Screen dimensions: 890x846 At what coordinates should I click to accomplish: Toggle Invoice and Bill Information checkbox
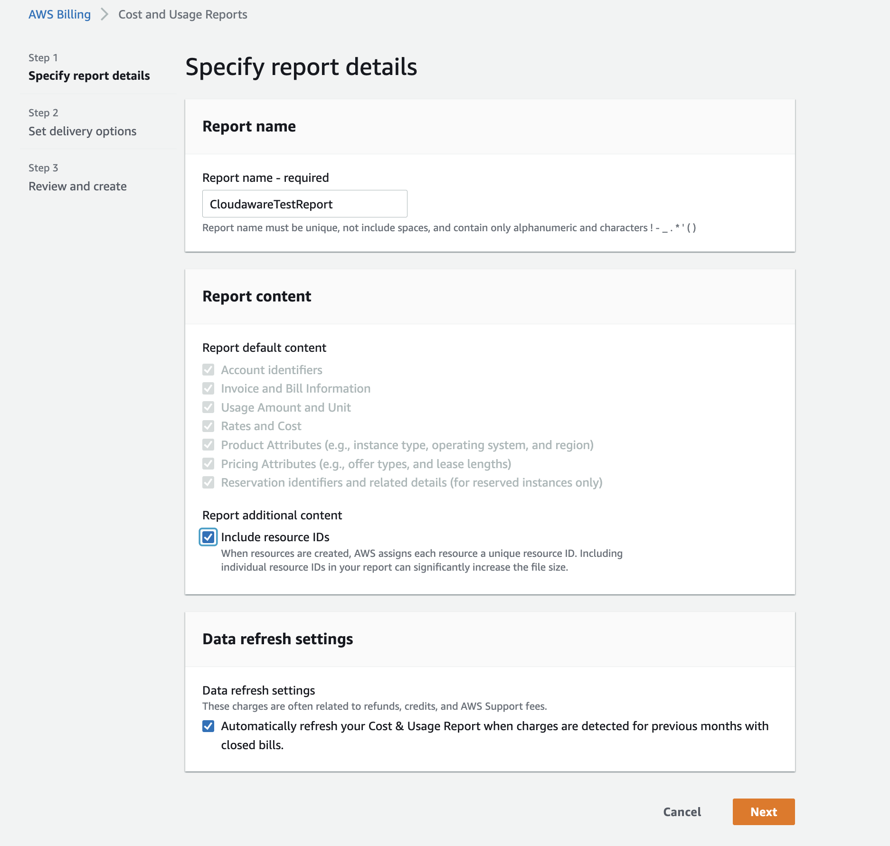(208, 388)
